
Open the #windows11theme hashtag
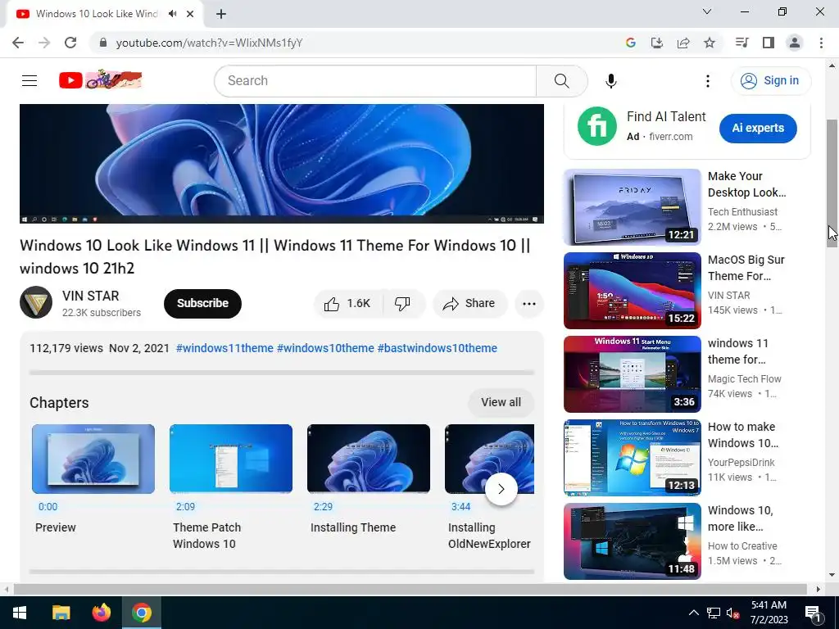(224, 348)
